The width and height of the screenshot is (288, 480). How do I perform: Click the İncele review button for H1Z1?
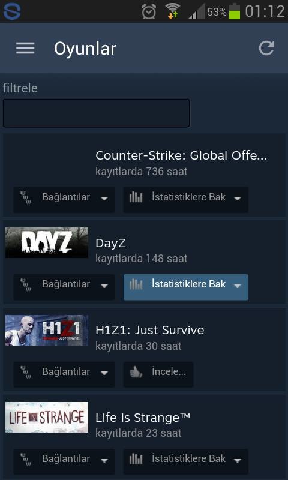coord(158,374)
